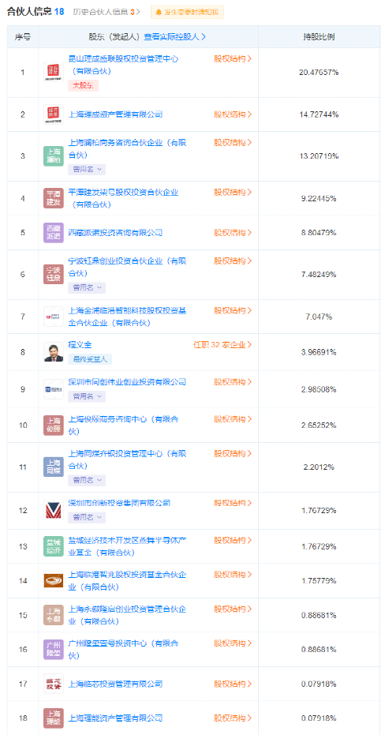Expand 曾用名 dropdown under 上海同煤齐银投资管理中心
The image size is (381, 735).
87,480
